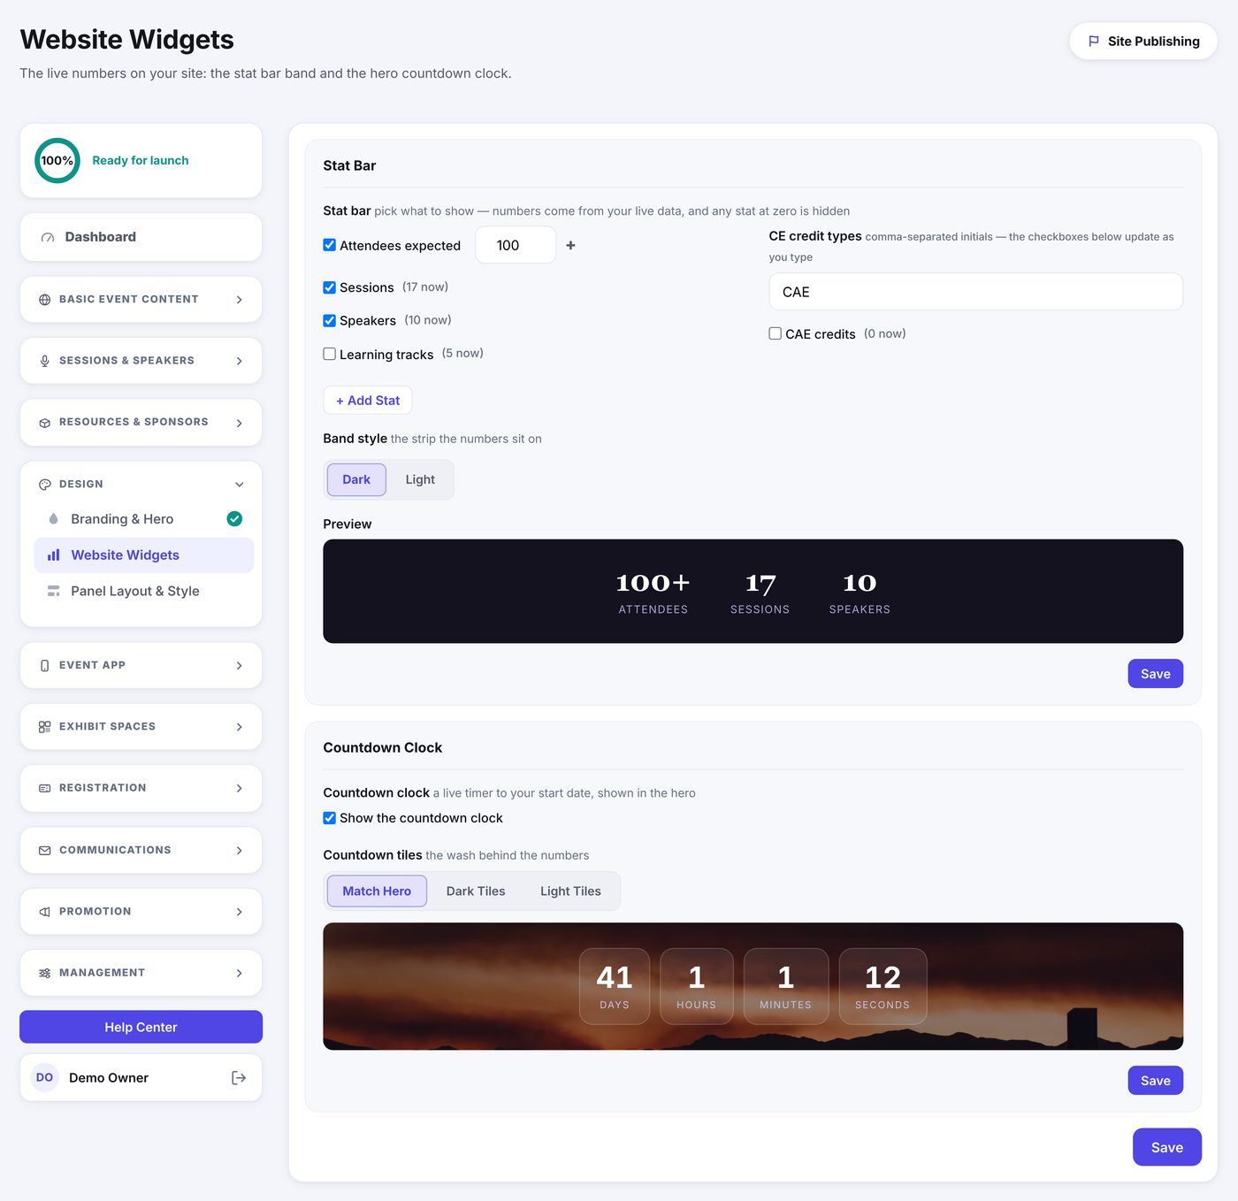Click the phone icon for Event App
Screen dimensions: 1238x1201
[x=44, y=665]
